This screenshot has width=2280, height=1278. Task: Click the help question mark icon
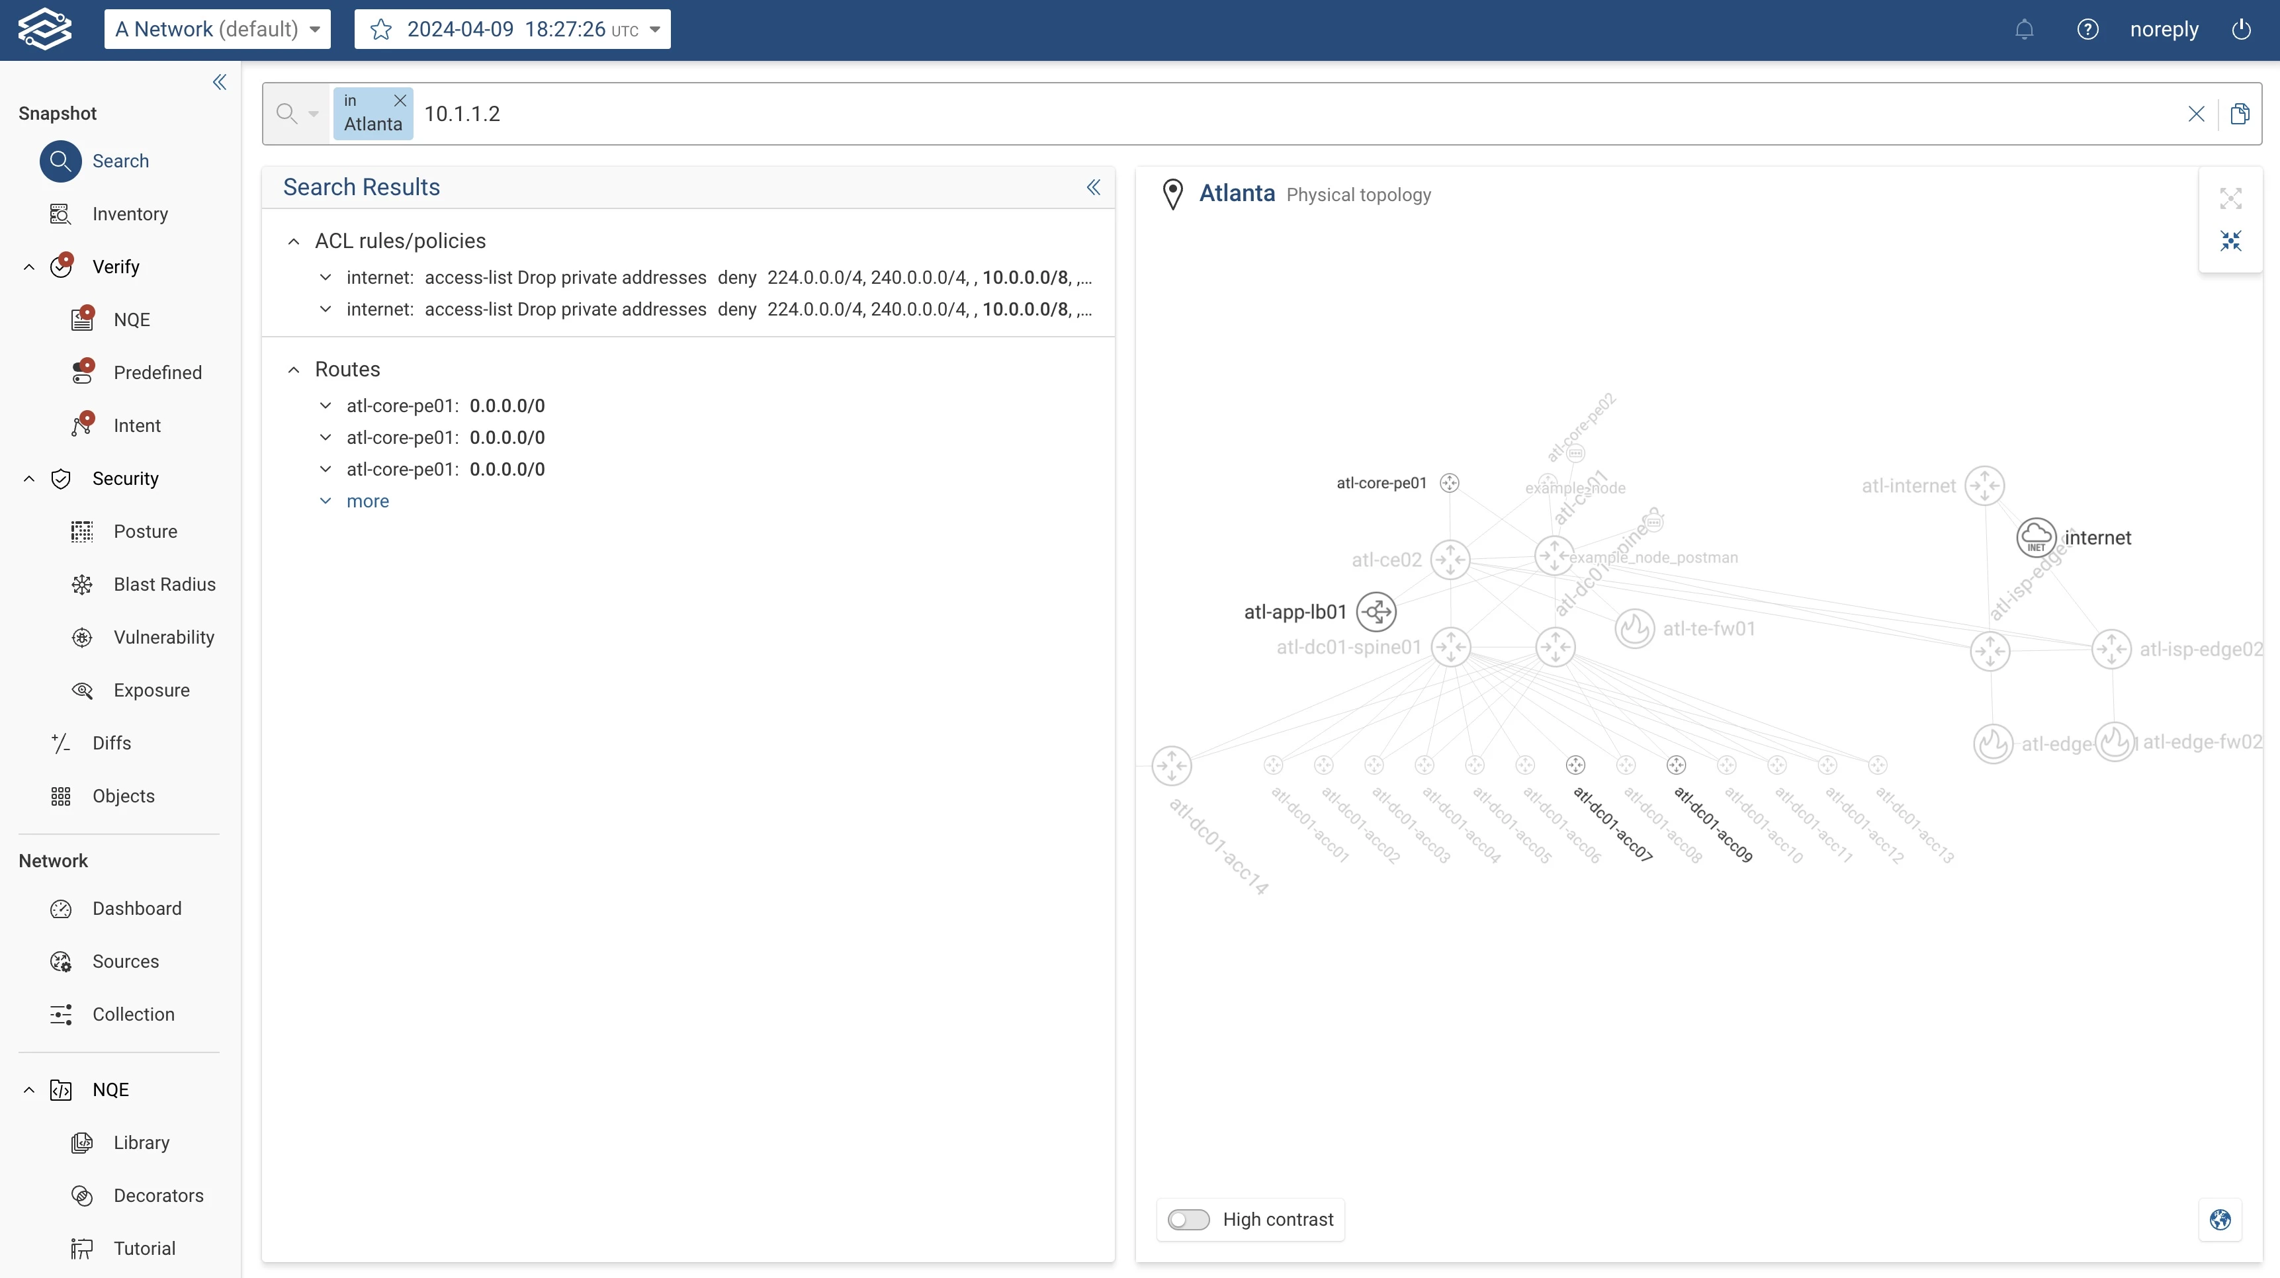point(2087,30)
